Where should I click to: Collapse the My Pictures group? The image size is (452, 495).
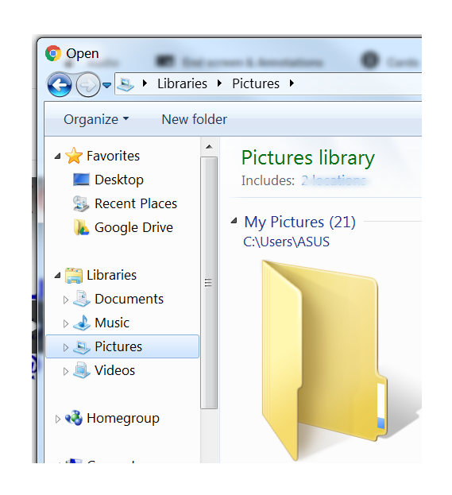[x=234, y=221]
